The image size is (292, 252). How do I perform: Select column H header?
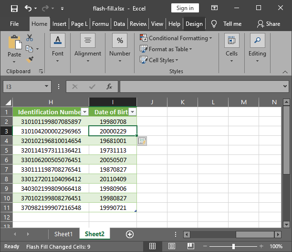coord(51,102)
